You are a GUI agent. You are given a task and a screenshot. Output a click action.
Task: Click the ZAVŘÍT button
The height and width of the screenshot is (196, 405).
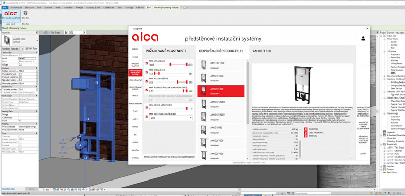click(x=363, y=154)
